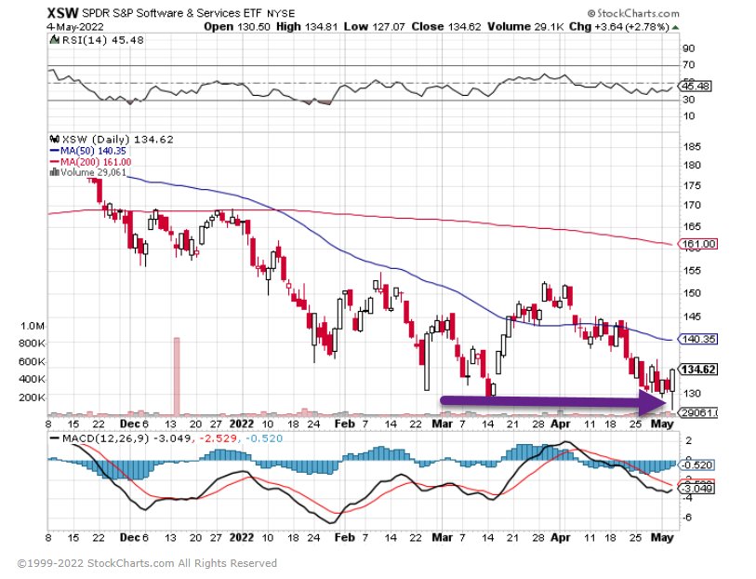The height and width of the screenshot is (579, 756).
Task: Click the MA(50) 140.35 legend text
Action: (93, 151)
